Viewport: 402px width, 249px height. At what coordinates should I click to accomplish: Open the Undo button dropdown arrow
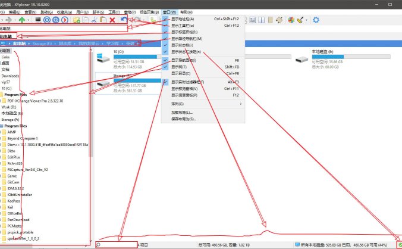tap(130, 20)
